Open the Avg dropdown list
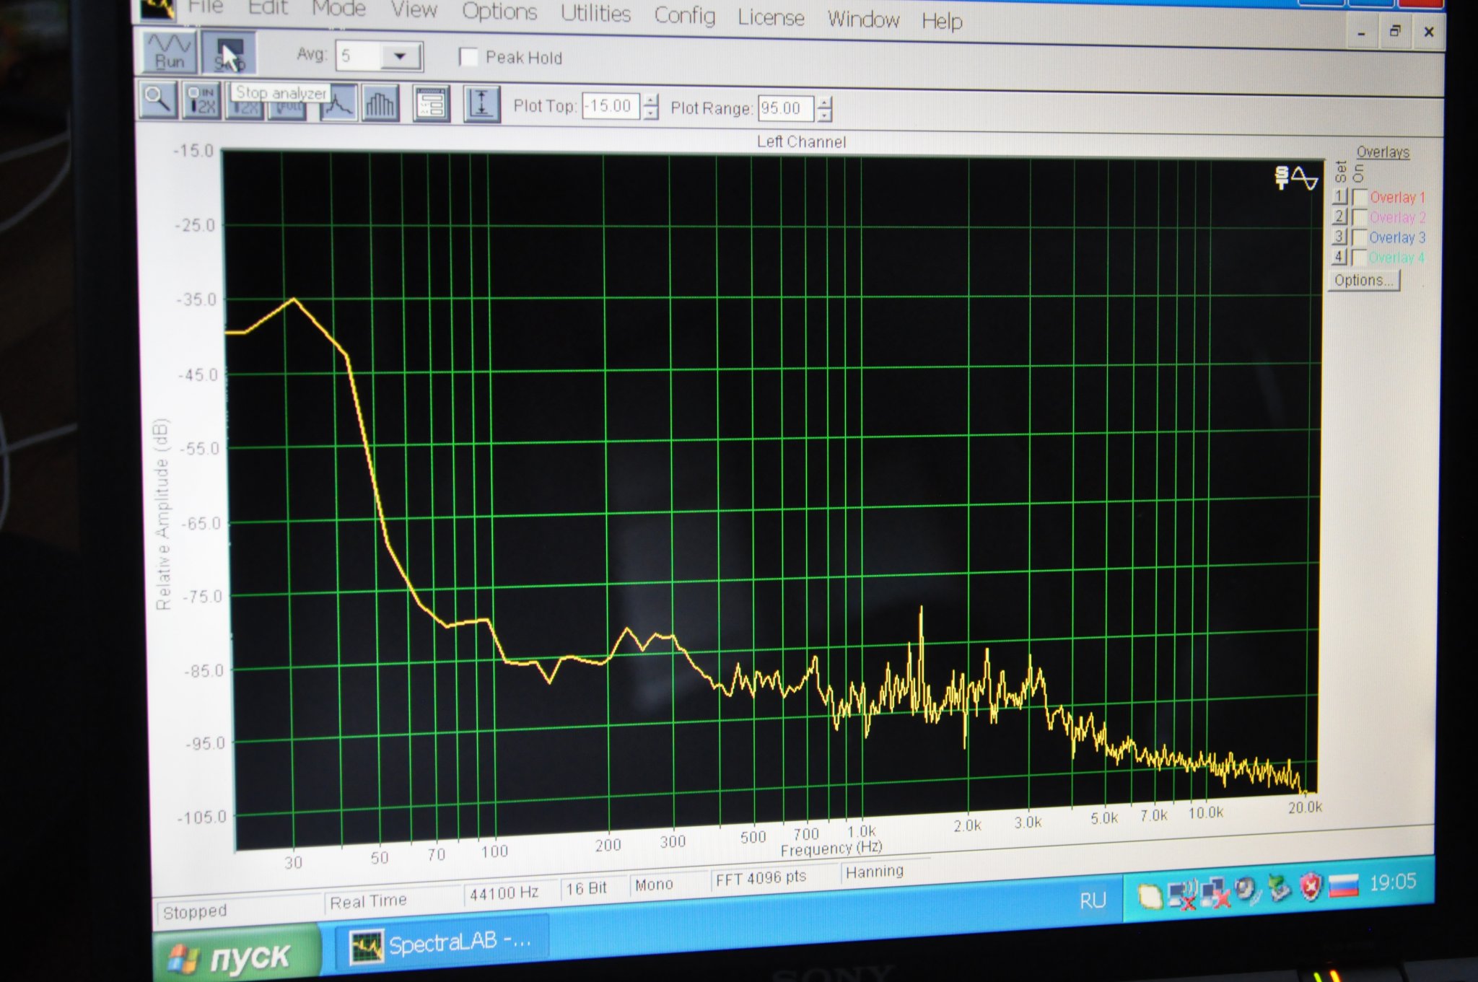Viewport: 1478px width, 982px height. point(401,56)
